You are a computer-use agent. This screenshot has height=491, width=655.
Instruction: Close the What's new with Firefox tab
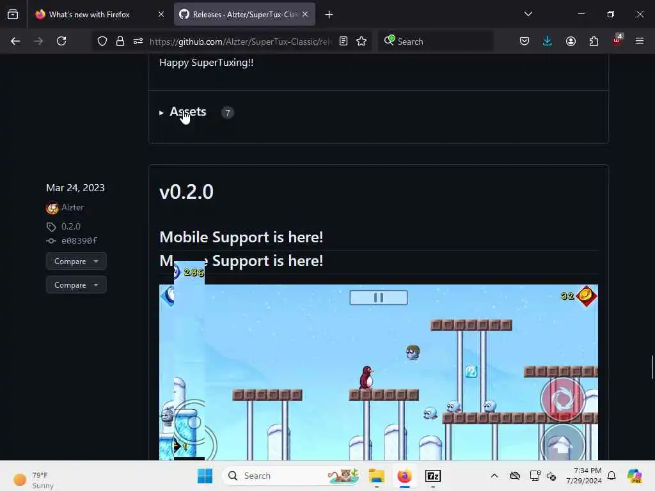tap(161, 15)
